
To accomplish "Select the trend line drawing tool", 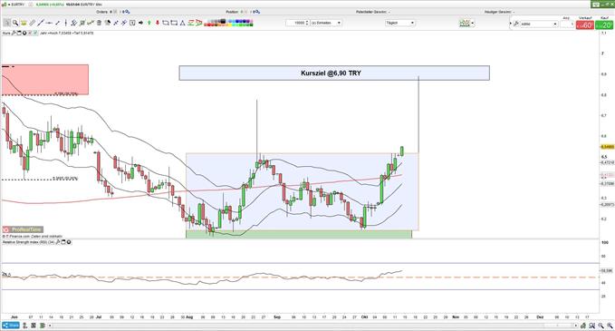I will [41, 23].
